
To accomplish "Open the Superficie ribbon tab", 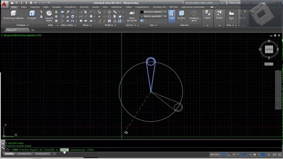I will [35, 7].
